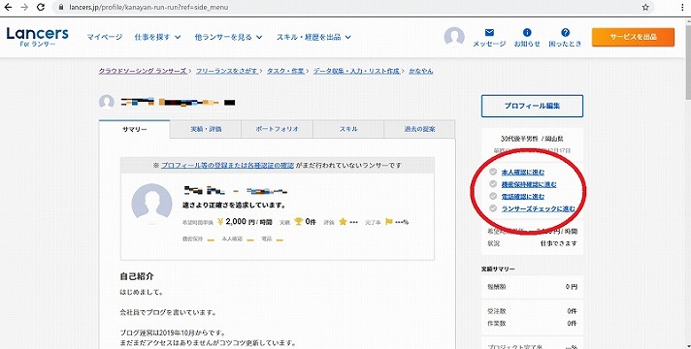
Task: Click the 報酬額 0円 row
Action: click(x=532, y=287)
